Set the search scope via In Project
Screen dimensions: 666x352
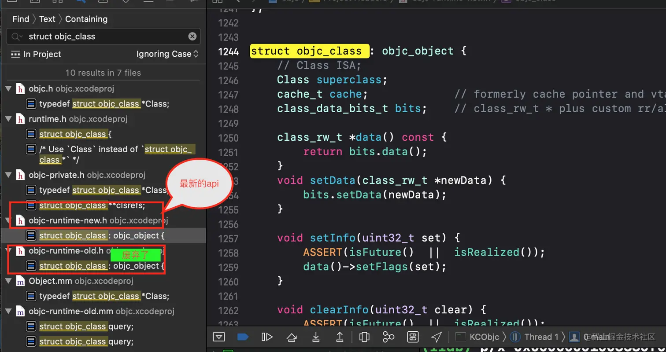(x=36, y=54)
